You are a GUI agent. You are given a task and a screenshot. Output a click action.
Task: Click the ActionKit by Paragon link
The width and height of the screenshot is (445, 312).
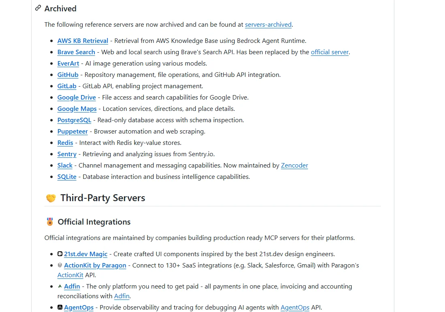[x=95, y=265]
